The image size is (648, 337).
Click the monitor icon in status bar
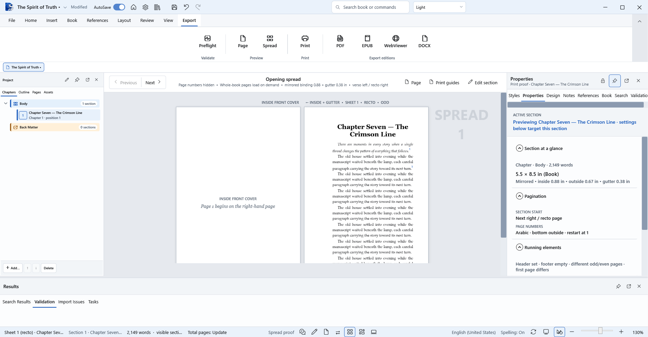[546, 332]
